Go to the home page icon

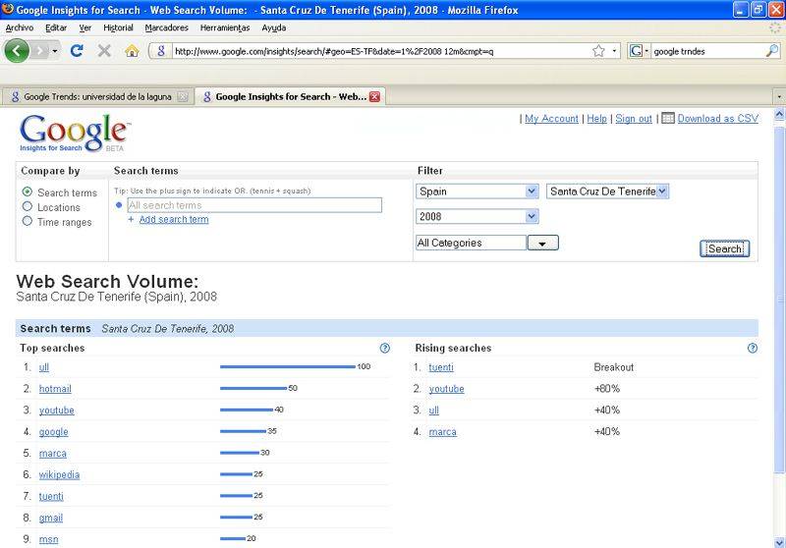tap(132, 50)
